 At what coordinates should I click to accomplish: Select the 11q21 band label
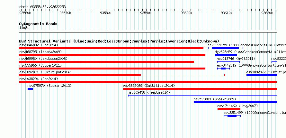pos(24,28)
